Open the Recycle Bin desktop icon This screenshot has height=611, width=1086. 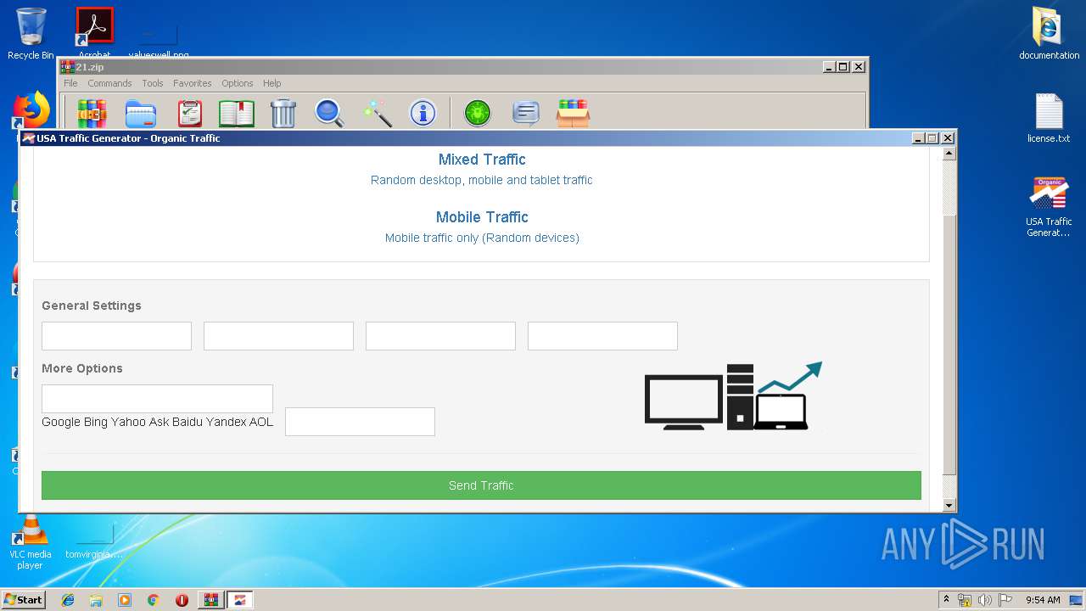point(31,34)
